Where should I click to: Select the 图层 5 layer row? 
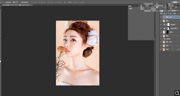click(170, 21)
